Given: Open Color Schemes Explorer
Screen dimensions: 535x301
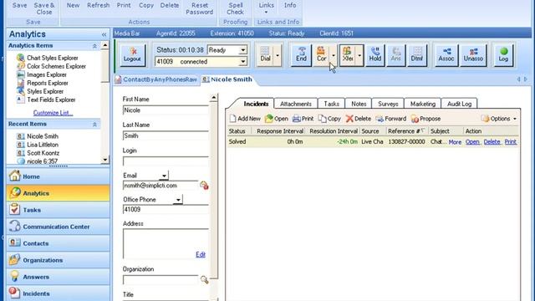Looking at the screenshot, I should click(56, 66).
